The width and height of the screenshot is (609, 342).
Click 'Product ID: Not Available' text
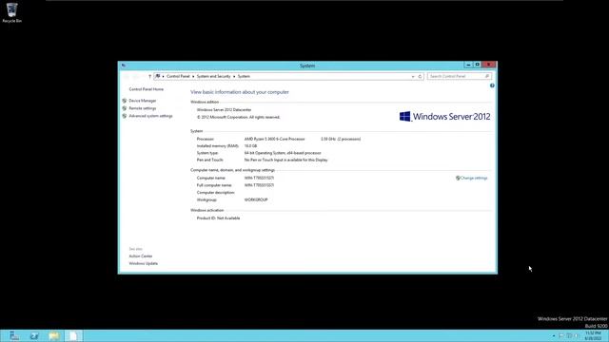pyautogui.click(x=218, y=218)
